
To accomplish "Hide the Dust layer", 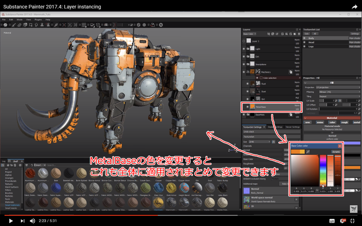I will 247,91.
